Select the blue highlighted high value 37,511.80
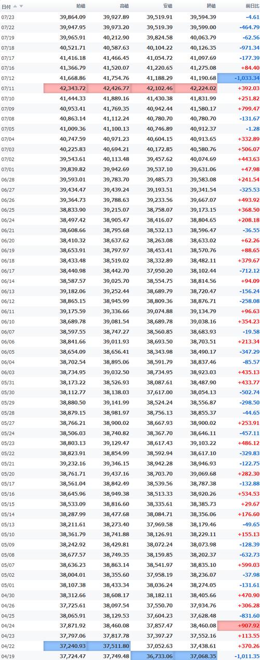Image resolution: width=260 pixels, height=660 pixels. click(x=109, y=646)
